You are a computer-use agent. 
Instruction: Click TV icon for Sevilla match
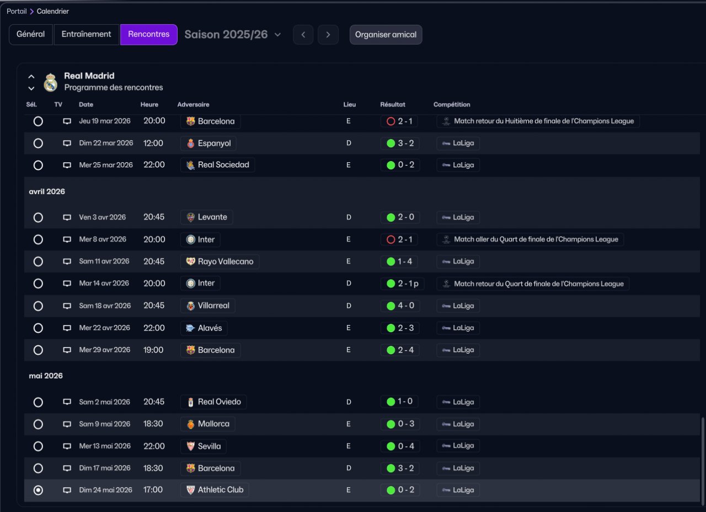click(67, 446)
